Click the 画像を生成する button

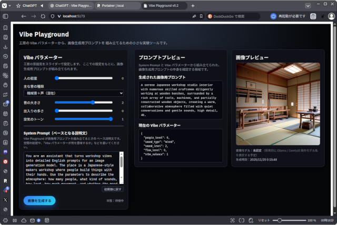39,200
